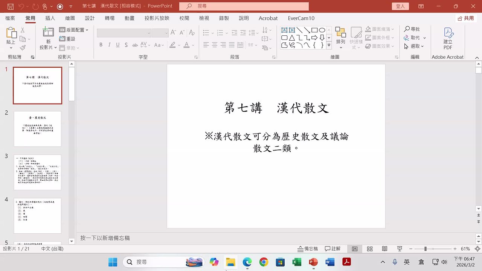482x271 pixels.
Task: Click the Share (共用) button
Action: [x=465, y=18]
